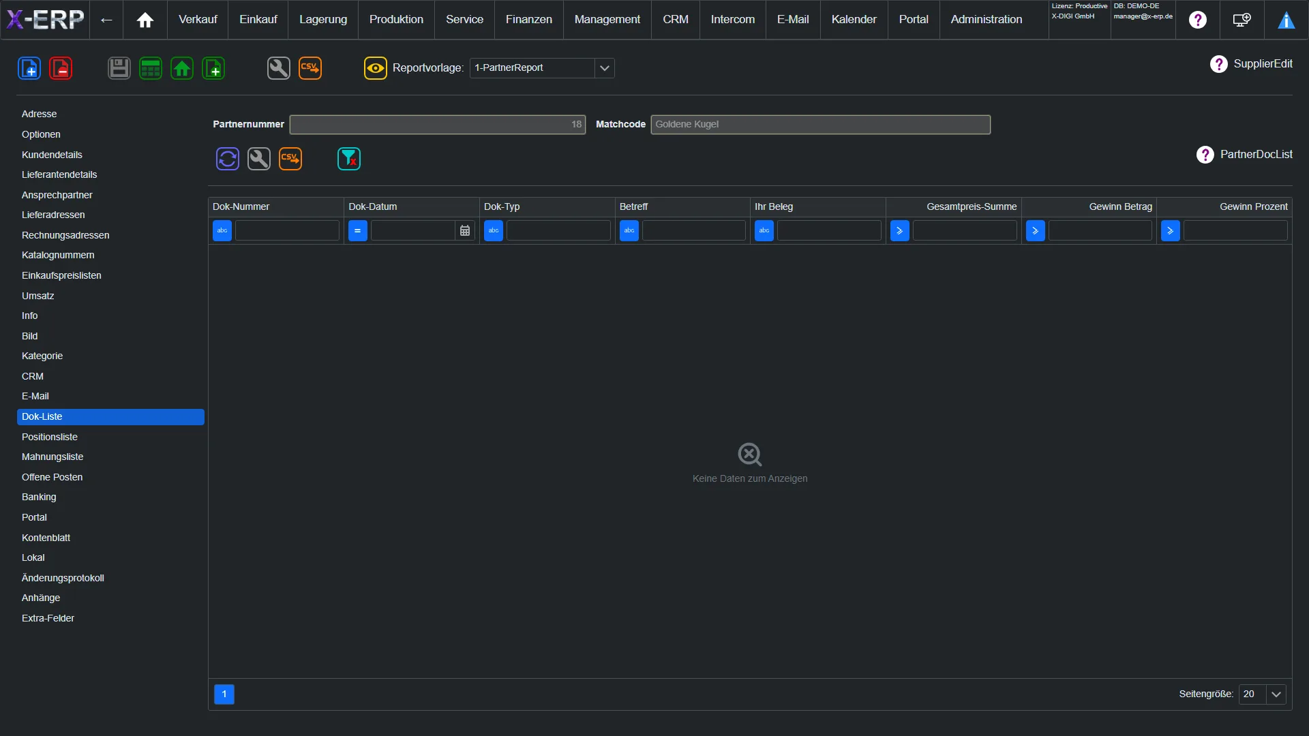Click the refresh icon in document list toolbar
The image size is (1309, 736).
coord(228,159)
